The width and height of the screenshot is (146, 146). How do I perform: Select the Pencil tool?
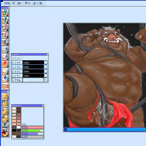pyautogui.click(x=5, y=13)
